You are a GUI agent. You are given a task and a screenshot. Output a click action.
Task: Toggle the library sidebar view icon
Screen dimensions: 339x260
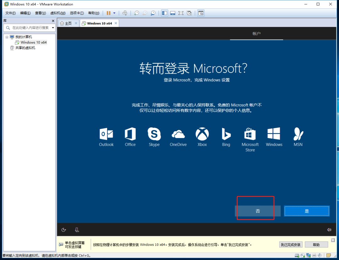coord(164,13)
